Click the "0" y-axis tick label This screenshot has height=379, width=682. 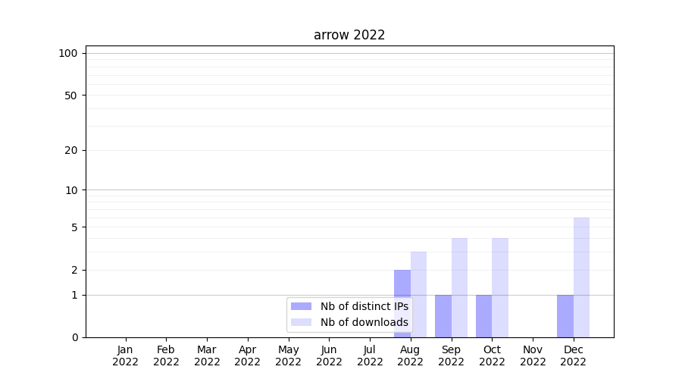coord(74,337)
